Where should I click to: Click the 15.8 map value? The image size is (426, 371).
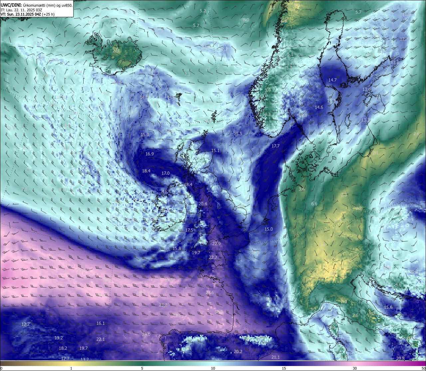(177, 248)
